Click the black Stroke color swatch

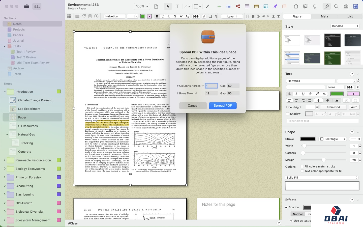(308, 139)
